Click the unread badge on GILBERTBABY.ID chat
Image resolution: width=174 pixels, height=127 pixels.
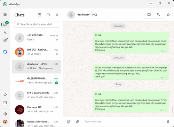tap(56, 83)
